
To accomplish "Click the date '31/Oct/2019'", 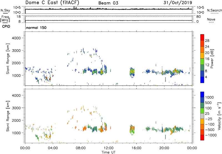I will click(x=178, y=3).
